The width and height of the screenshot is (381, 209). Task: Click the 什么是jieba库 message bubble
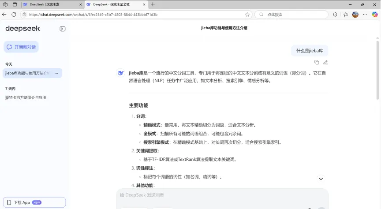coord(310,51)
